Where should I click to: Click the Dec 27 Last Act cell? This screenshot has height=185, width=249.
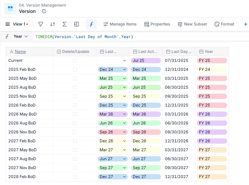click(146, 177)
